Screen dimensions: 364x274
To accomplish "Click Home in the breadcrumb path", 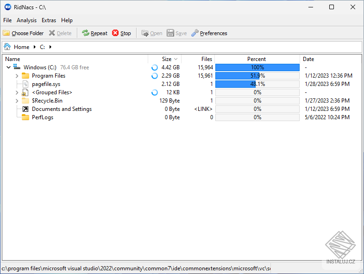I will tap(22, 47).
